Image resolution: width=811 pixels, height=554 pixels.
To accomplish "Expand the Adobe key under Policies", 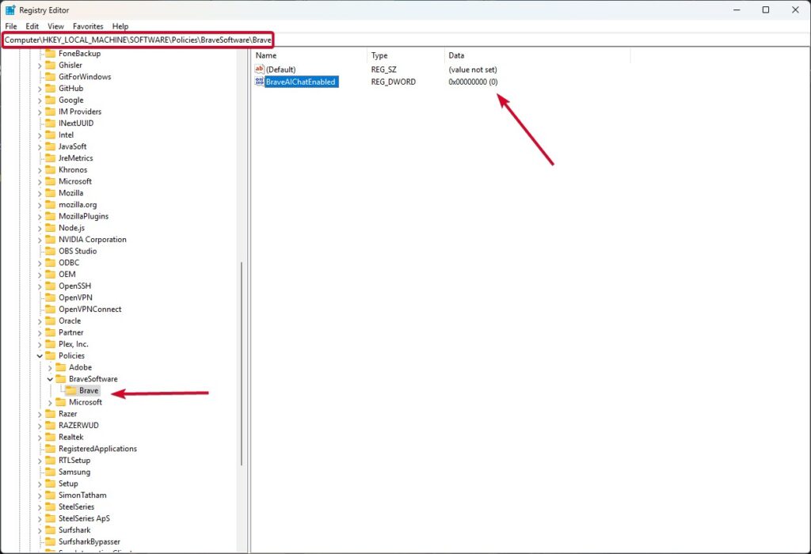I will pos(50,367).
